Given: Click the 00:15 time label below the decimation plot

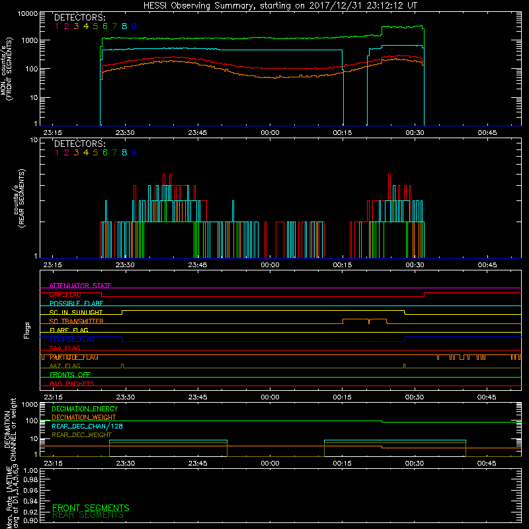Looking at the screenshot, I should (342, 464).
